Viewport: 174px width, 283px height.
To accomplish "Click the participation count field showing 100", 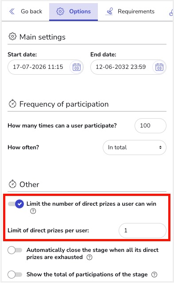I will tap(151, 126).
